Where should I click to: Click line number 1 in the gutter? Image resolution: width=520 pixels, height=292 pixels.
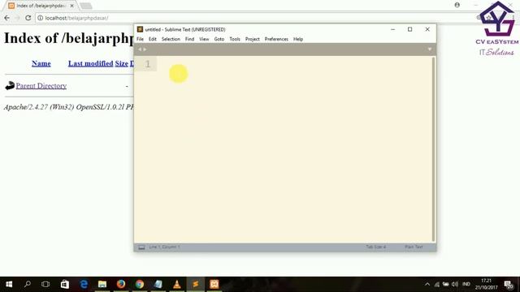click(x=148, y=64)
